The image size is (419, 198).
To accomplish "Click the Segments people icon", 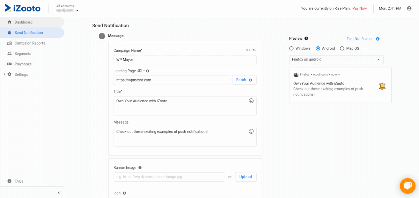I will [x=9, y=54].
